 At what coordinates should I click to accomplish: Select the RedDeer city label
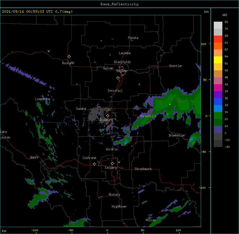[122, 71]
